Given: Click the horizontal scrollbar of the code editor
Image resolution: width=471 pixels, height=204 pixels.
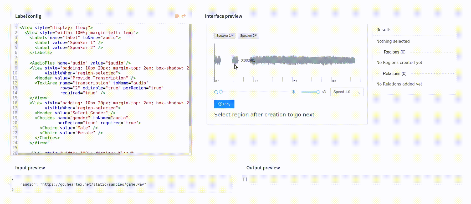Looking at the screenshot, I should [69, 154].
